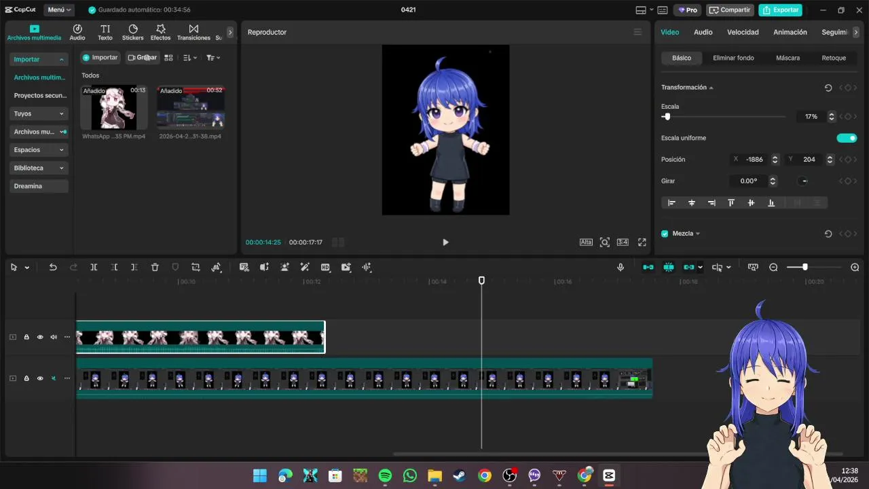This screenshot has height=489, width=869.
Task: Adjust the Escala slider handle
Action: [667, 117]
